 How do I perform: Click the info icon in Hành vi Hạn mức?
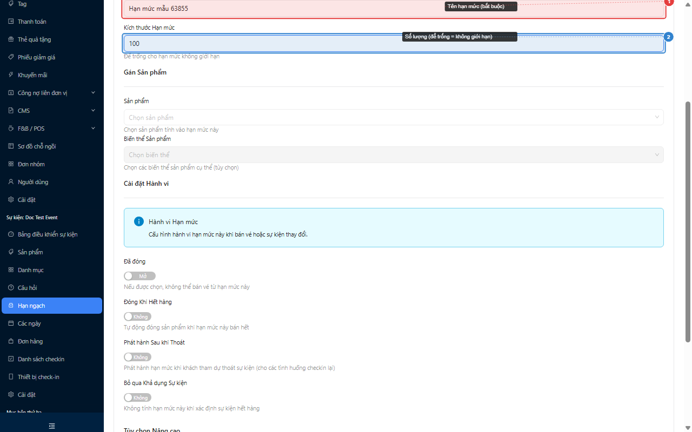pos(138,222)
